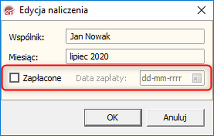Click into the Wspólnik input field
Viewport: 214px width, 136px height.
coord(135,37)
